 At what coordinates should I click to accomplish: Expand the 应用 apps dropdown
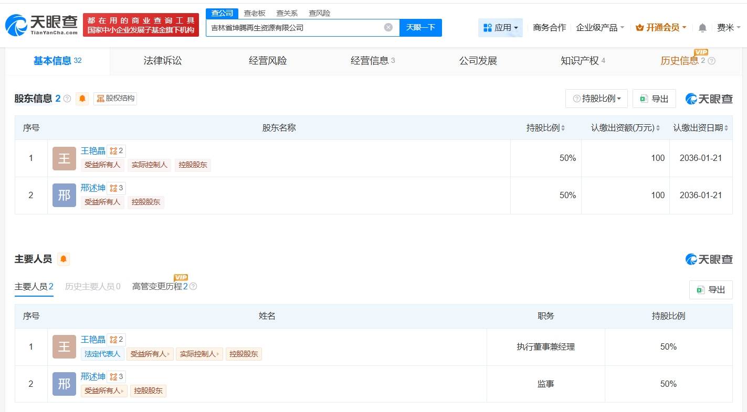500,28
